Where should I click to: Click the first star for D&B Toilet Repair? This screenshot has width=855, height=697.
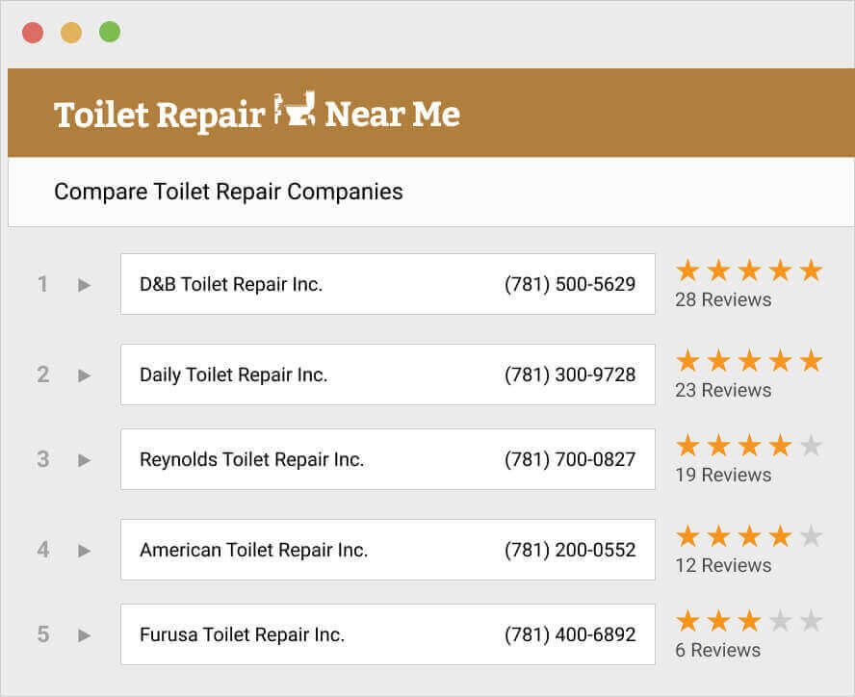pos(689,271)
